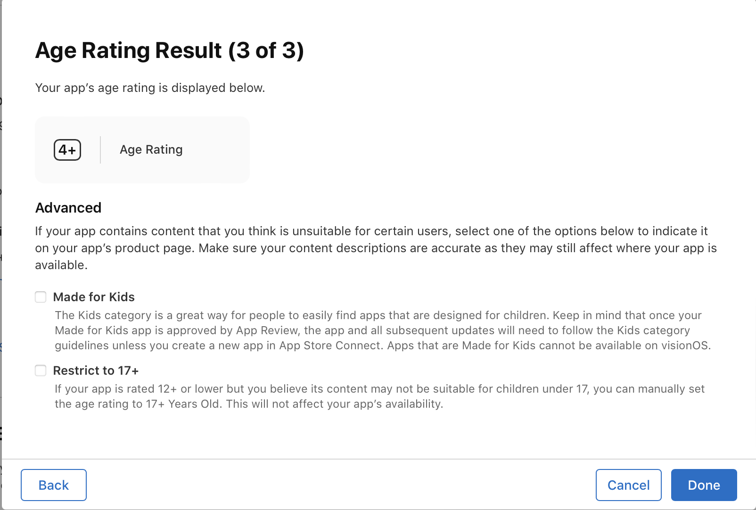Click the '(3 of 3)' step indicator
Viewport: 756px width, 510px height.
pos(266,50)
